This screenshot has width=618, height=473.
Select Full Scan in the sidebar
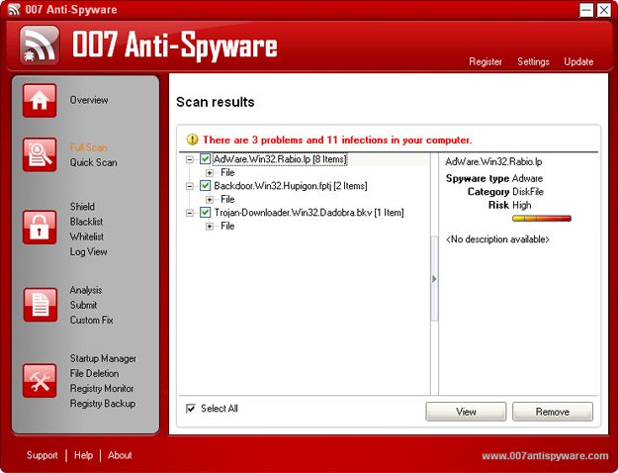[89, 147]
